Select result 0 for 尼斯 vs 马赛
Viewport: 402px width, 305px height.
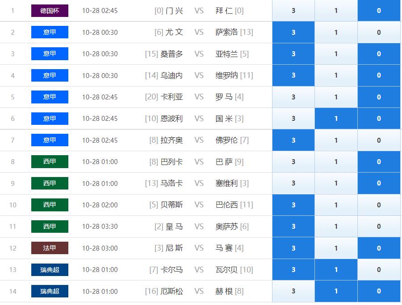click(x=379, y=248)
